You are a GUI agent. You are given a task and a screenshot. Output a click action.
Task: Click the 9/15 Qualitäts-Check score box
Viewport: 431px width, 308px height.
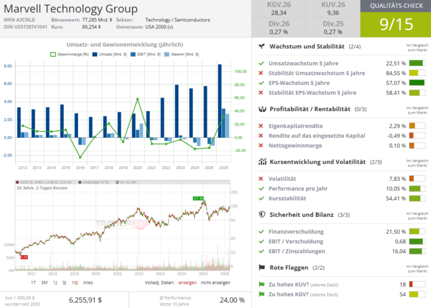coord(395,24)
